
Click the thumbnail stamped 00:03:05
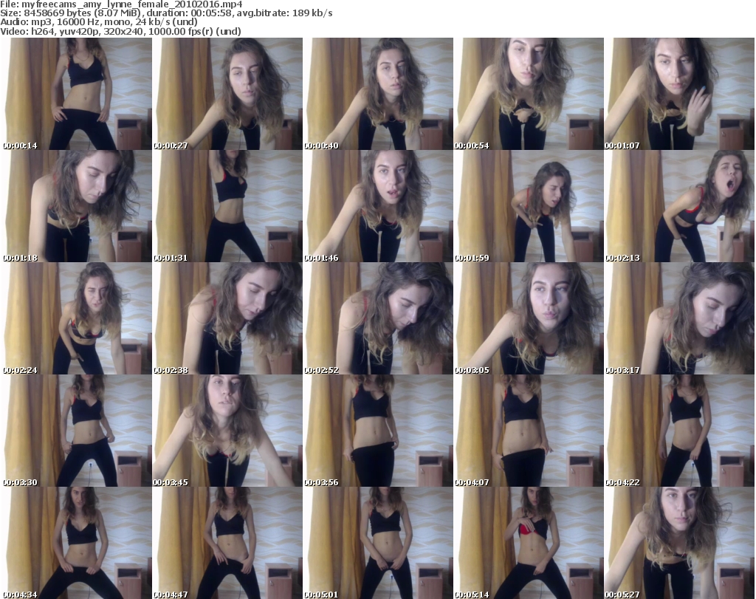tap(528, 318)
